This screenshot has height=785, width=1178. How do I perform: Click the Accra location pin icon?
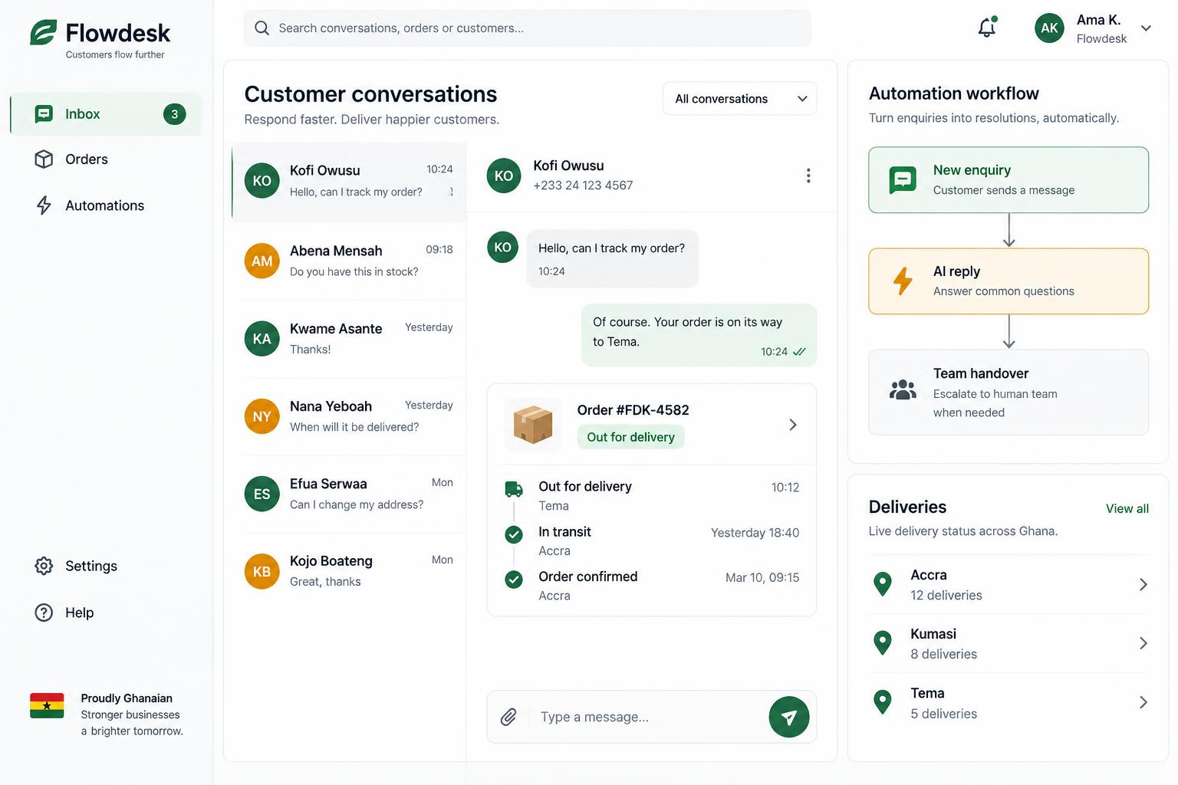click(x=883, y=584)
